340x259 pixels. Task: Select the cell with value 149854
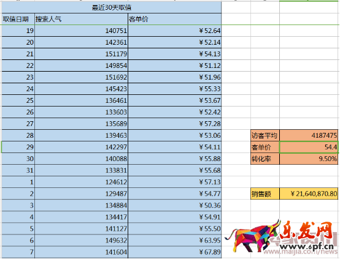click(x=81, y=66)
